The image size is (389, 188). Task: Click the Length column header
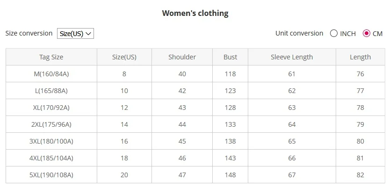(x=360, y=57)
